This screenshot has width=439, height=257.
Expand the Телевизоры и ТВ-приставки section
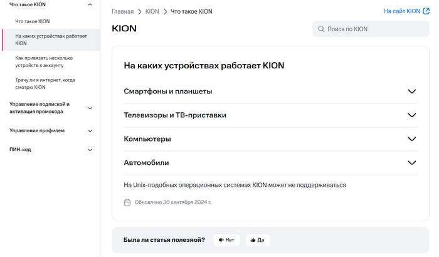pos(411,115)
